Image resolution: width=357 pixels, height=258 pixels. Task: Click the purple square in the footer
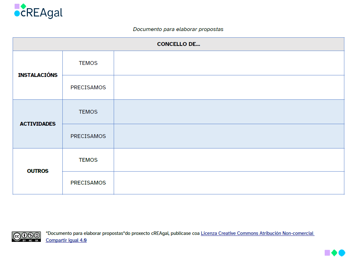click(327, 253)
